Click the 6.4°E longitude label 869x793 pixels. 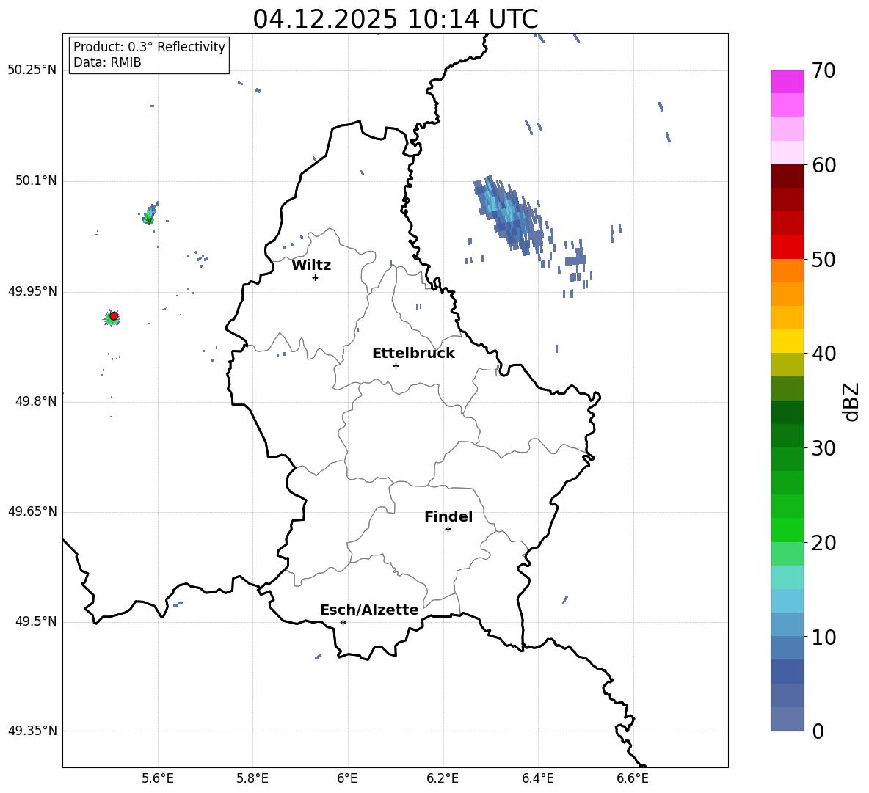[537, 779]
